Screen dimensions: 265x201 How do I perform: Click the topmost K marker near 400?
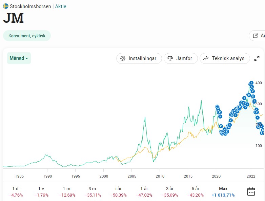[x=251, y=83]
